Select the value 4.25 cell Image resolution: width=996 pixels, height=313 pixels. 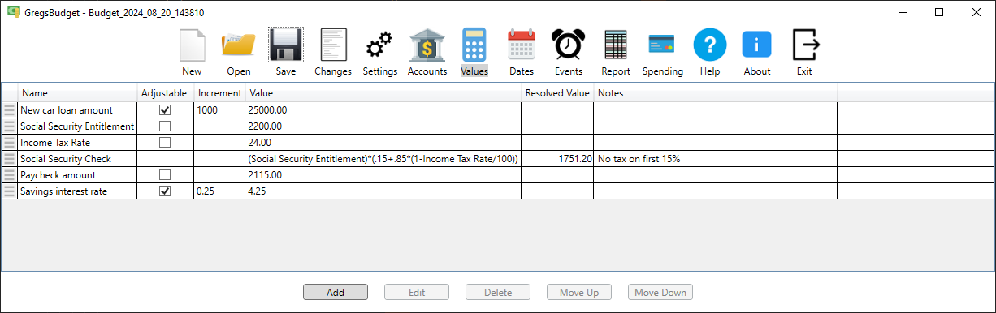(383, 191)
